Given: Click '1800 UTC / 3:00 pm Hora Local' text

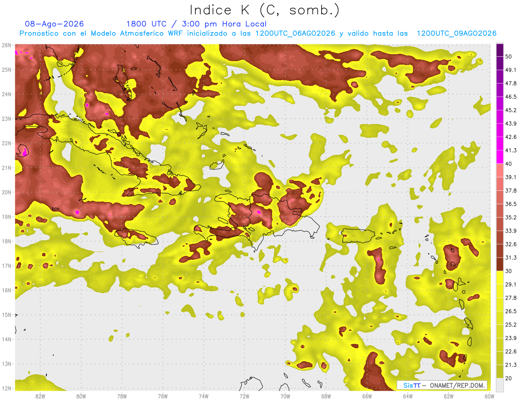Looking at the screenshot, I should coord(196,24).
